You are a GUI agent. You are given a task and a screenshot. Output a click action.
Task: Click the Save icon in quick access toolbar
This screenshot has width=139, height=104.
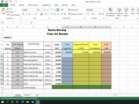tap(6, 1)
